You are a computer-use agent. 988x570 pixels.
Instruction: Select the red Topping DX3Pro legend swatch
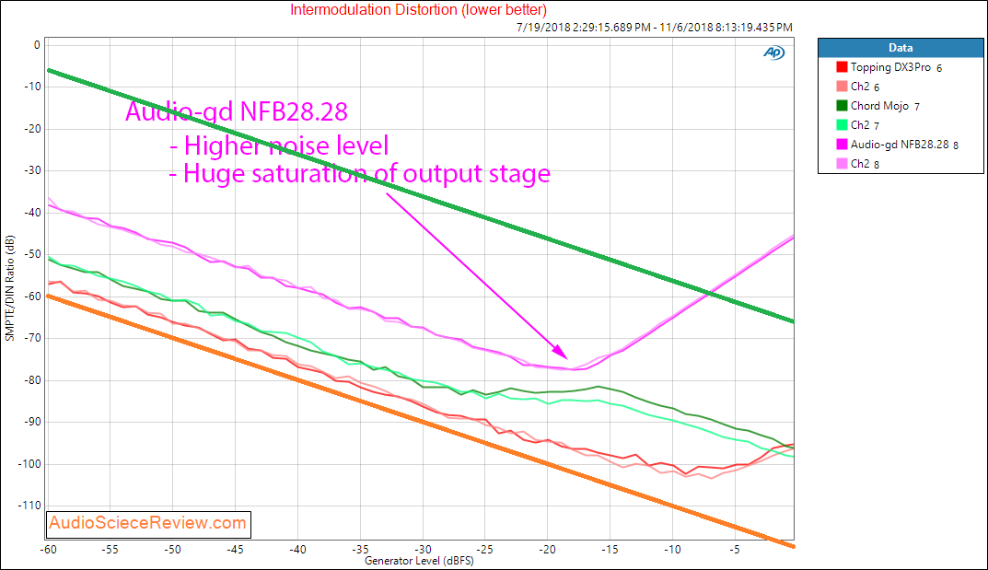tap(842, 67)
